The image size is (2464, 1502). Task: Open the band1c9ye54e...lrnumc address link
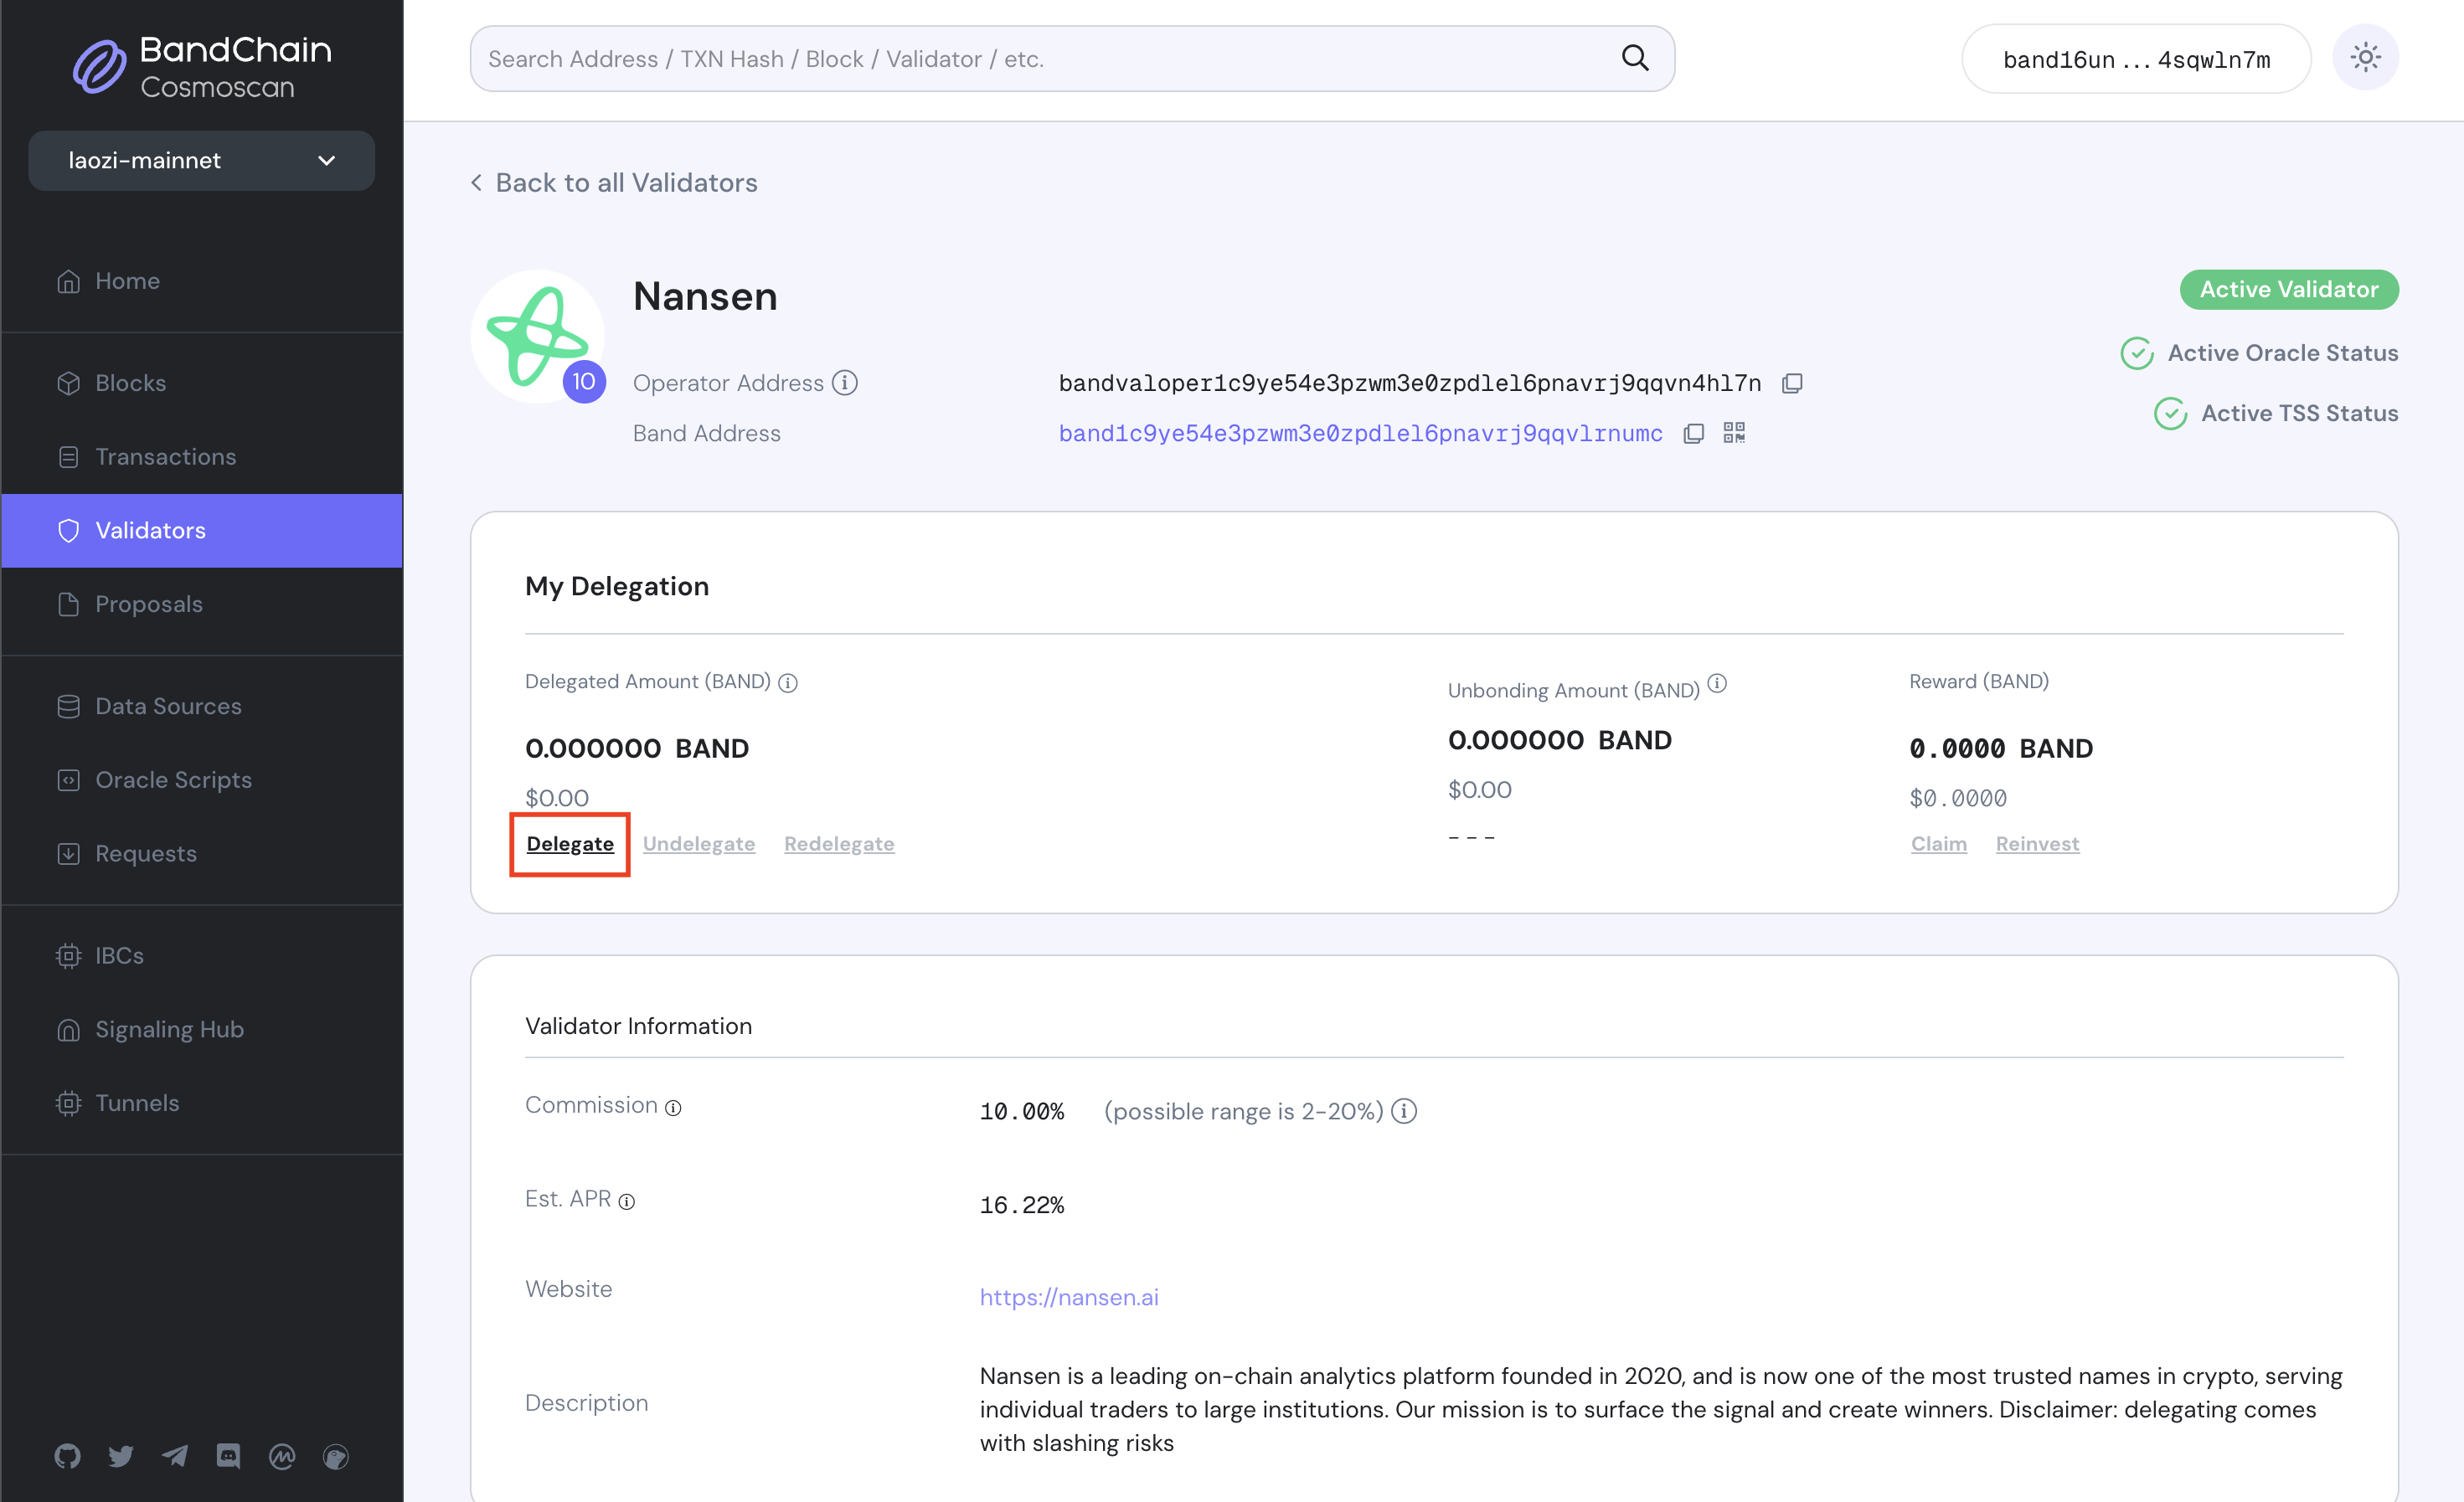pos(1361,434)
